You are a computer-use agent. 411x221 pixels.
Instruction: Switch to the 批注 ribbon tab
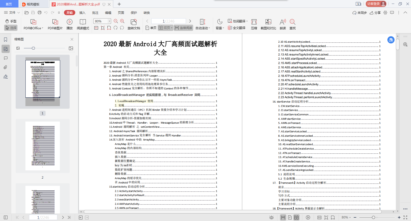tap(95, 13)
